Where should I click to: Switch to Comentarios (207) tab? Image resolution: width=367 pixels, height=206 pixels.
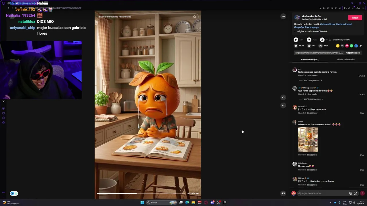click(x=310, y=60)
